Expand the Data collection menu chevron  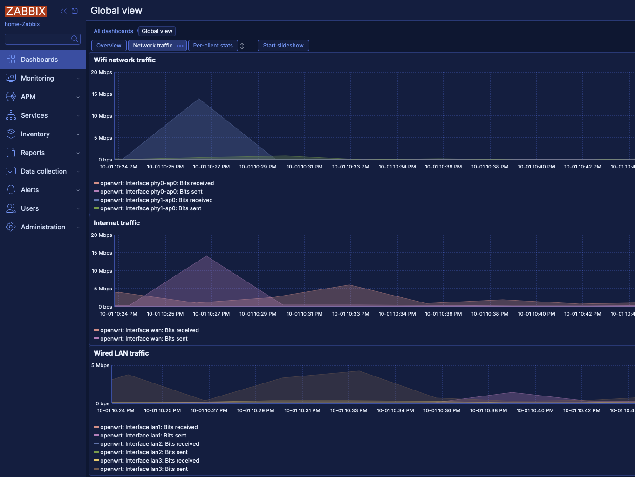[x=78, y=172]
